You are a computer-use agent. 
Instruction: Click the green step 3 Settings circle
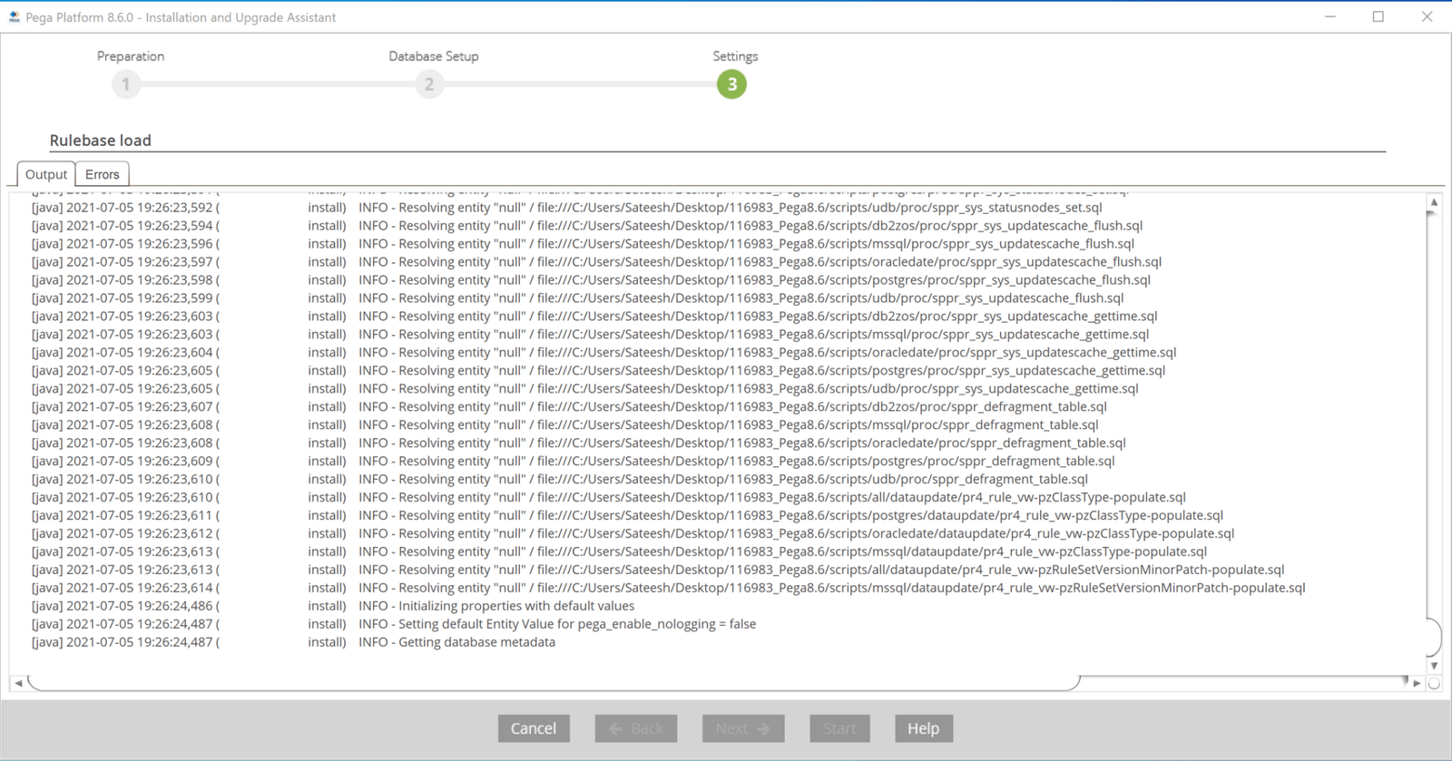(731, 84)
